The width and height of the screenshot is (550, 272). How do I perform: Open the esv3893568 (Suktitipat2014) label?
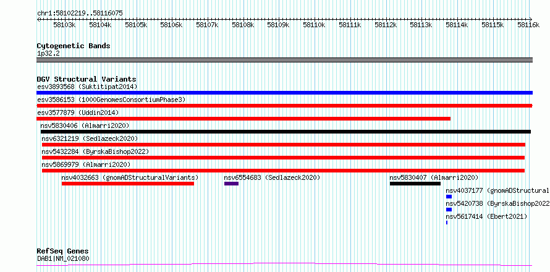tap(87, 87)
